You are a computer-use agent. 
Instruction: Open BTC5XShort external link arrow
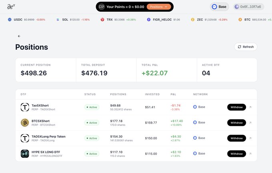point(250,123)
